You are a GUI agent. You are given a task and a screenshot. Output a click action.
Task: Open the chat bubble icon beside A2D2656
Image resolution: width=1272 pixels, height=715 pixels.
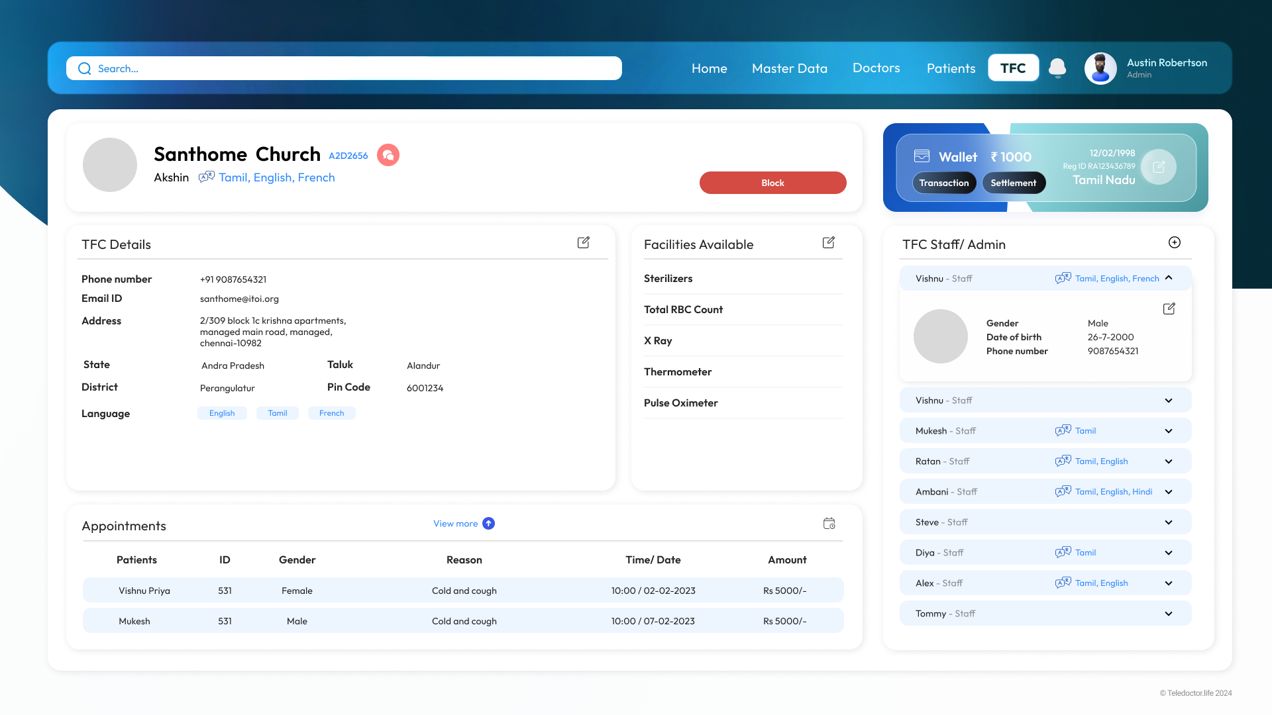pyautogui.click(x=388, y=155)
